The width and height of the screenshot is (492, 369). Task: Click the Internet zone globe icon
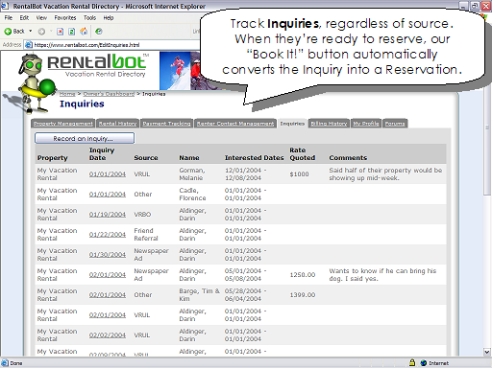[424, 363]
